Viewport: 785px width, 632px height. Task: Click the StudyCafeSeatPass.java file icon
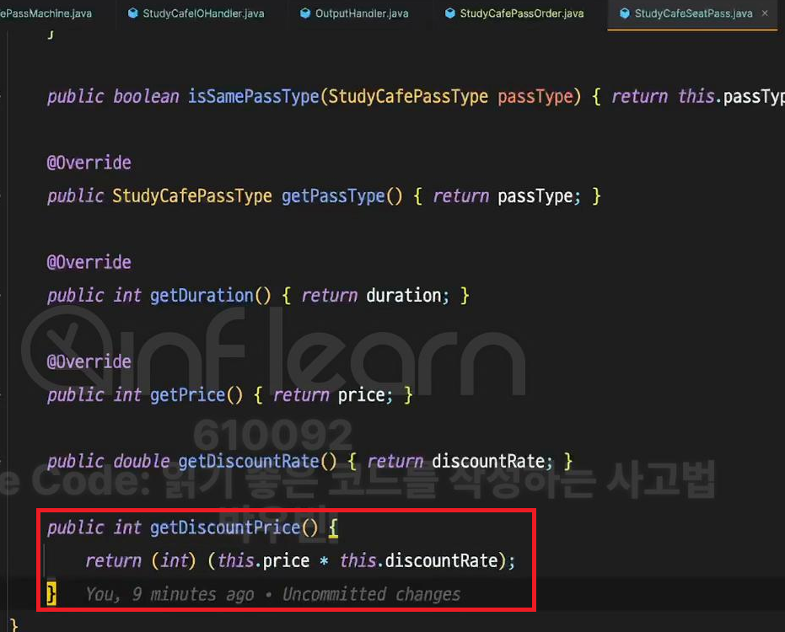point(624,13)
